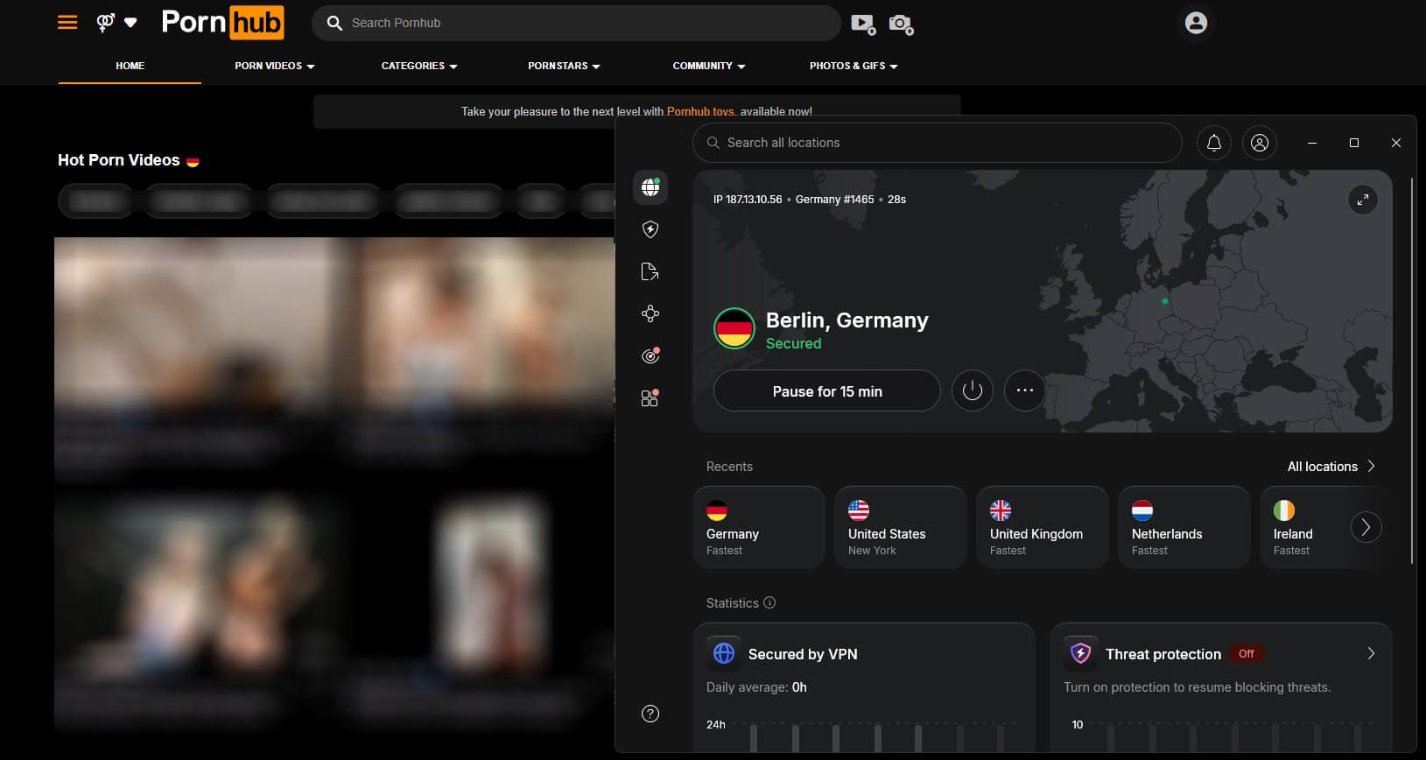Open the Pornstars dropdown menu on the website

click(564, 66)
